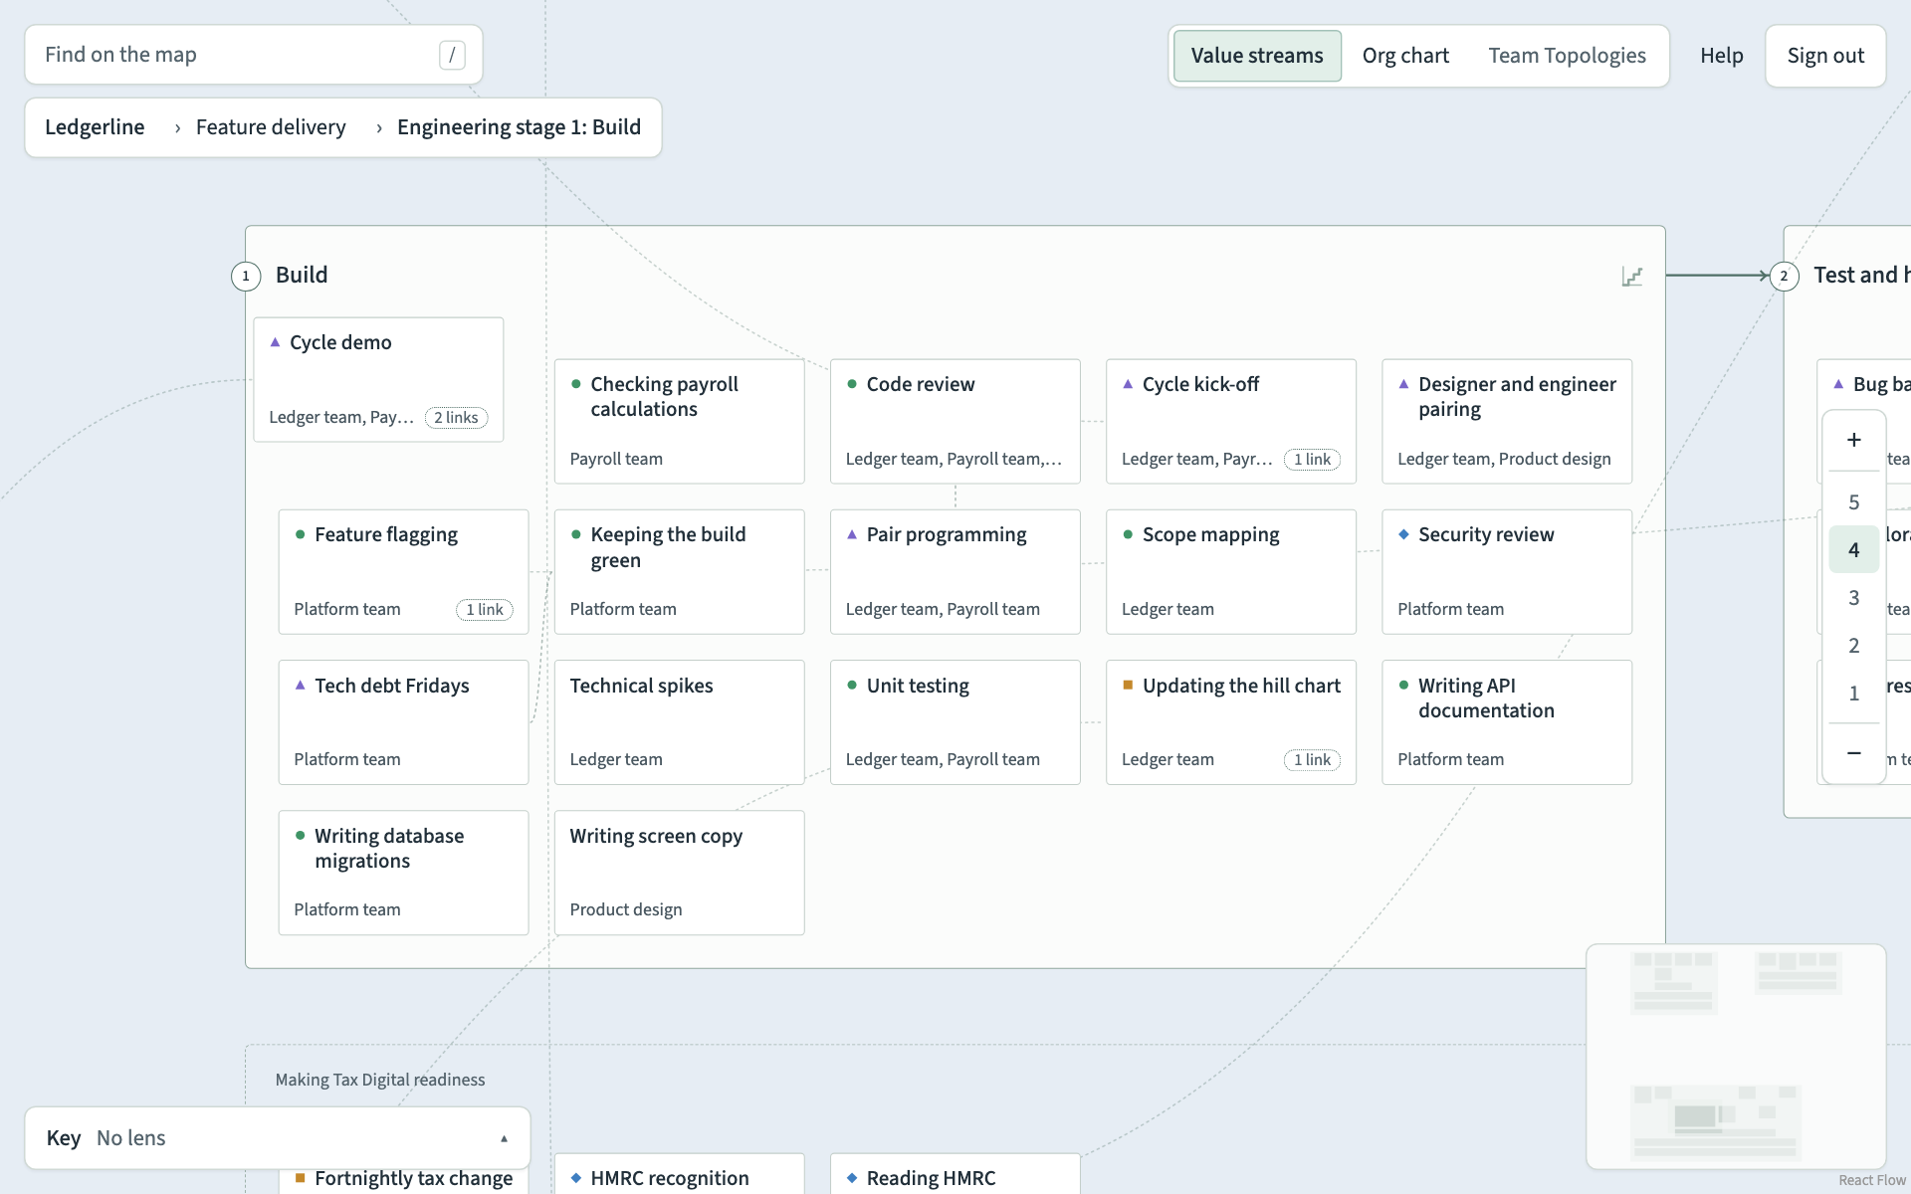The width and height of the screenshot is (1911, 1194).
Task: Switch to the Org chart tab
Action: point(1405,56)
